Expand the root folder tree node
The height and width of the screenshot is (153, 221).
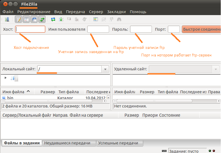pyautogui.click(x=6, y=78)
